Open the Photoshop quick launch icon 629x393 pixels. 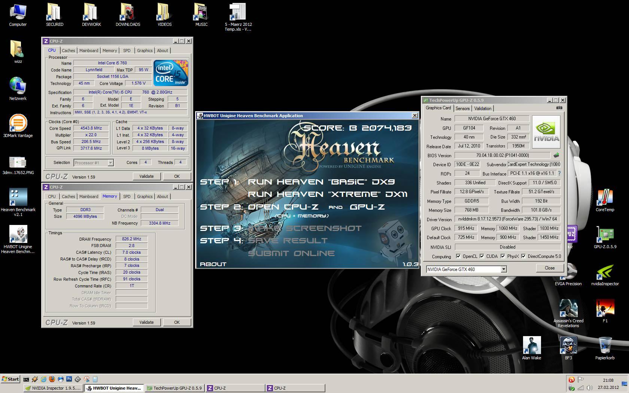(69, 379)
